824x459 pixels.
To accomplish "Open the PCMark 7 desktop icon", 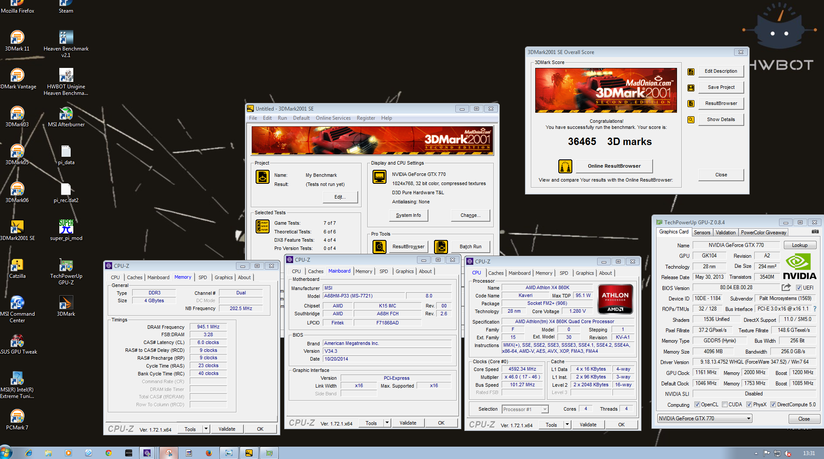I will (17, 419).
